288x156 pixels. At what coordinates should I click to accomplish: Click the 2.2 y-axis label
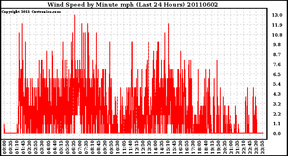pos(277,114)
